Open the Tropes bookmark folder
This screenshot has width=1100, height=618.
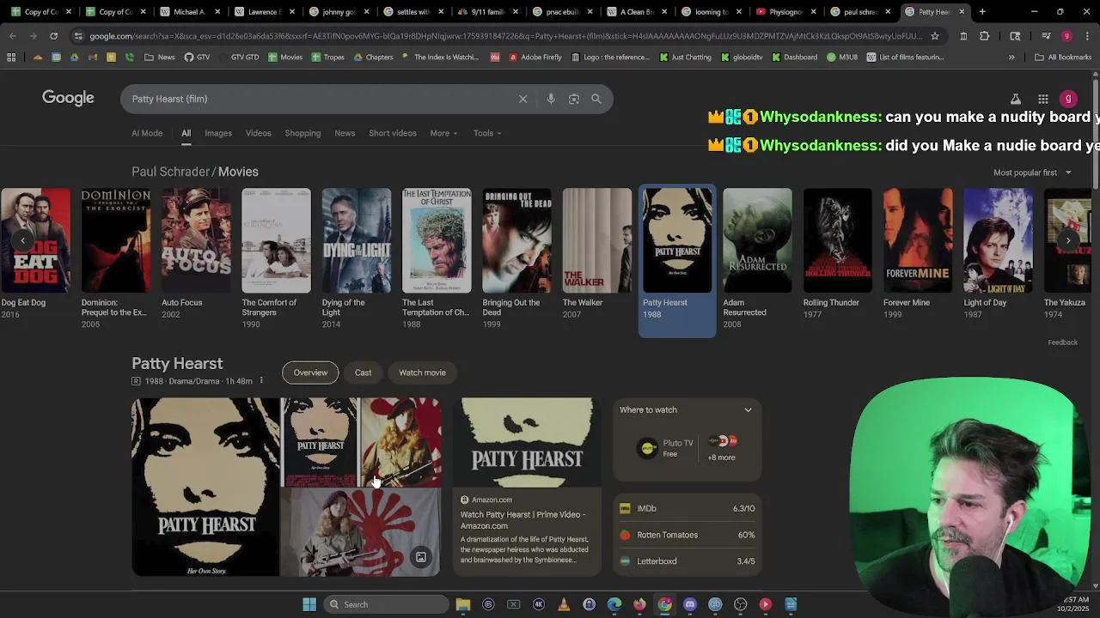click(327, 57)
